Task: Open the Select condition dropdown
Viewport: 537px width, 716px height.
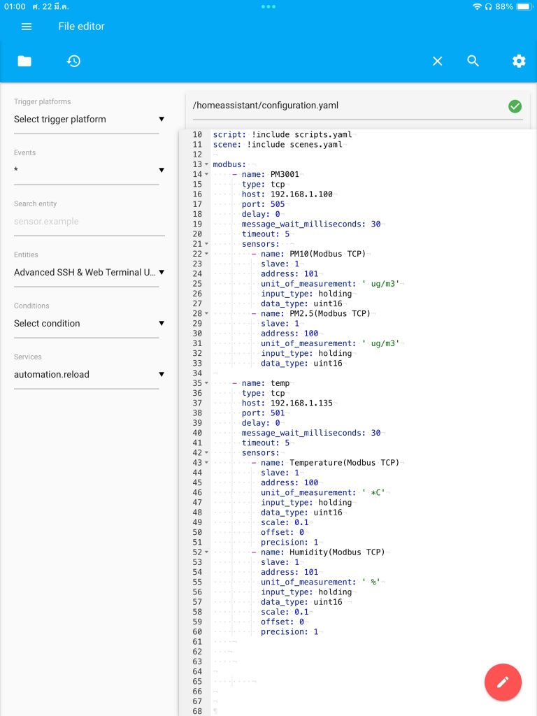Action: coord(86,323)
